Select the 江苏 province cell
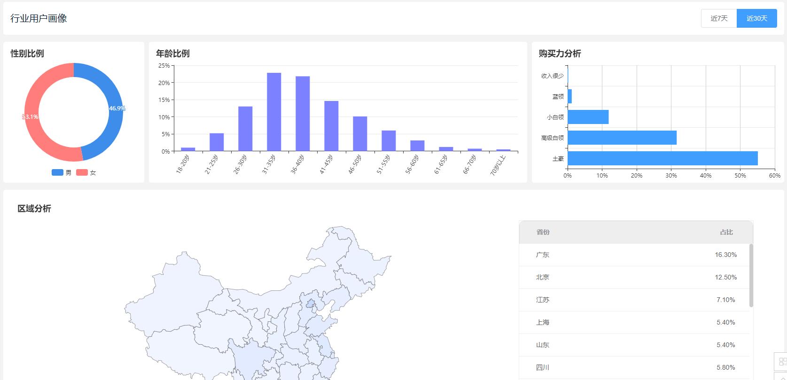Viewport: 787px width, 380px height. point(543,300)
